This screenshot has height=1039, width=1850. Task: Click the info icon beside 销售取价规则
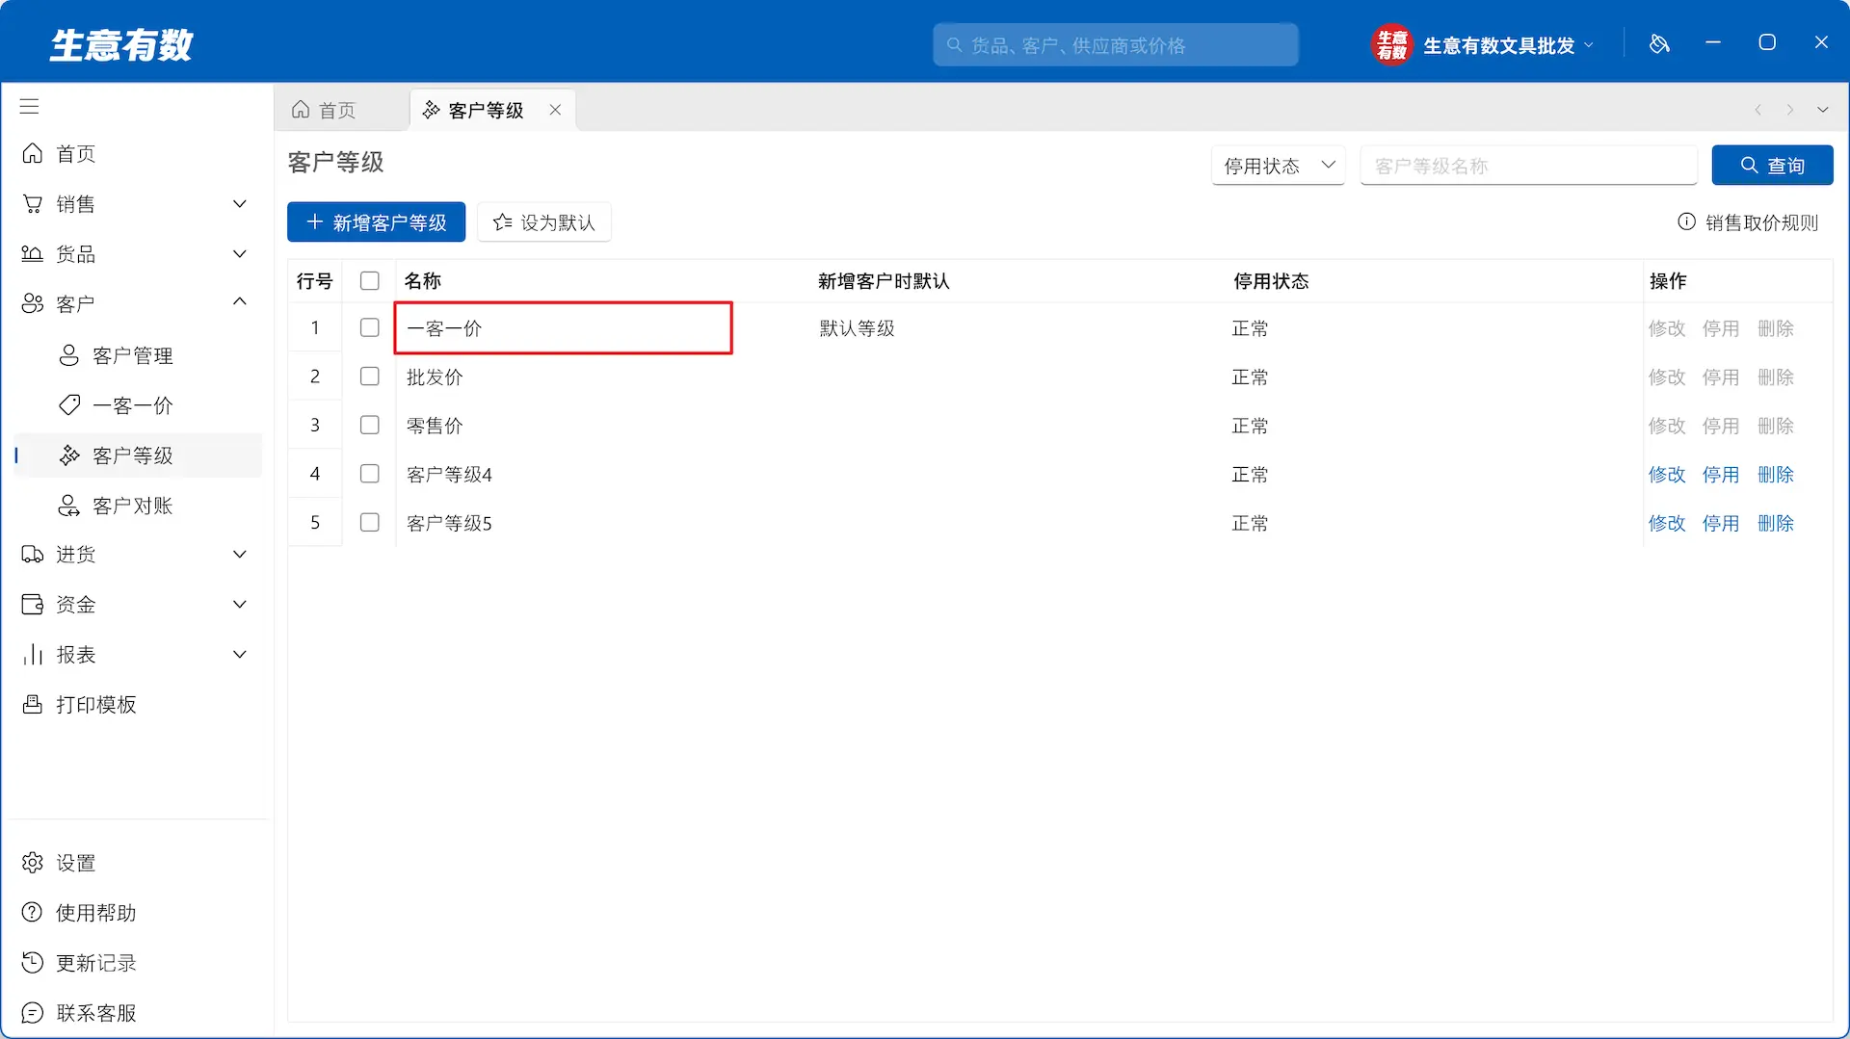pos(1686,221)
